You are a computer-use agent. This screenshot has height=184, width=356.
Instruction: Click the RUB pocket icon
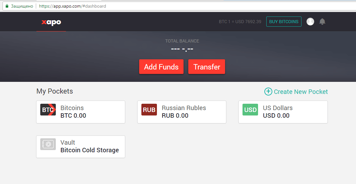tap(149, 110)
